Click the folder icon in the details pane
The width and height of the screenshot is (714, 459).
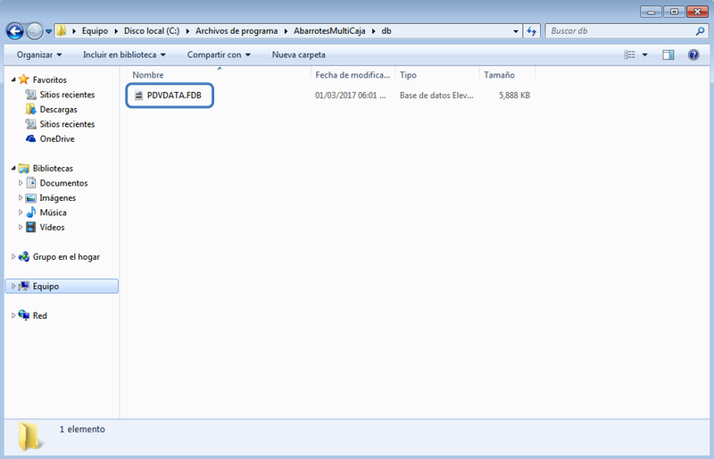(30, 437)
